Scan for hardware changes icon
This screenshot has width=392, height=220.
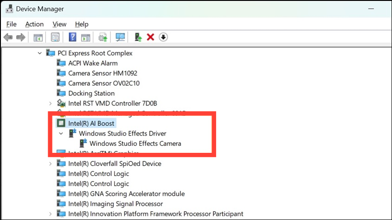pos(120,38)
